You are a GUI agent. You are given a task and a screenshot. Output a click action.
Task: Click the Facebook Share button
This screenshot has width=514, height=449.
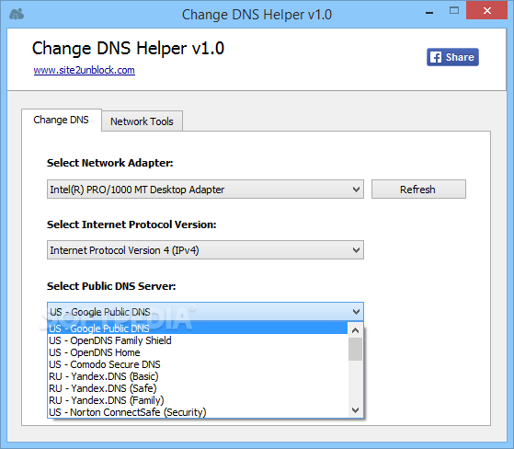pos(452,57)
